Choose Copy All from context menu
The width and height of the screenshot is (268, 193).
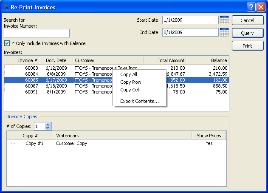pos(129,74)
